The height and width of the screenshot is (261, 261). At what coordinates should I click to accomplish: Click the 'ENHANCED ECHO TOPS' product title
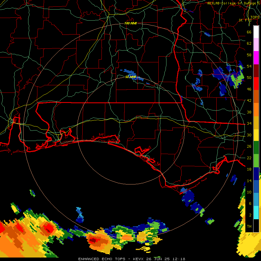[102, 259]
